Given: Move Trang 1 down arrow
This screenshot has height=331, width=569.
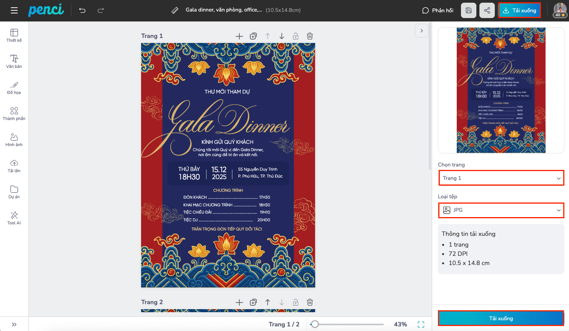Looking at the screenshot, I should pos(281,36).
